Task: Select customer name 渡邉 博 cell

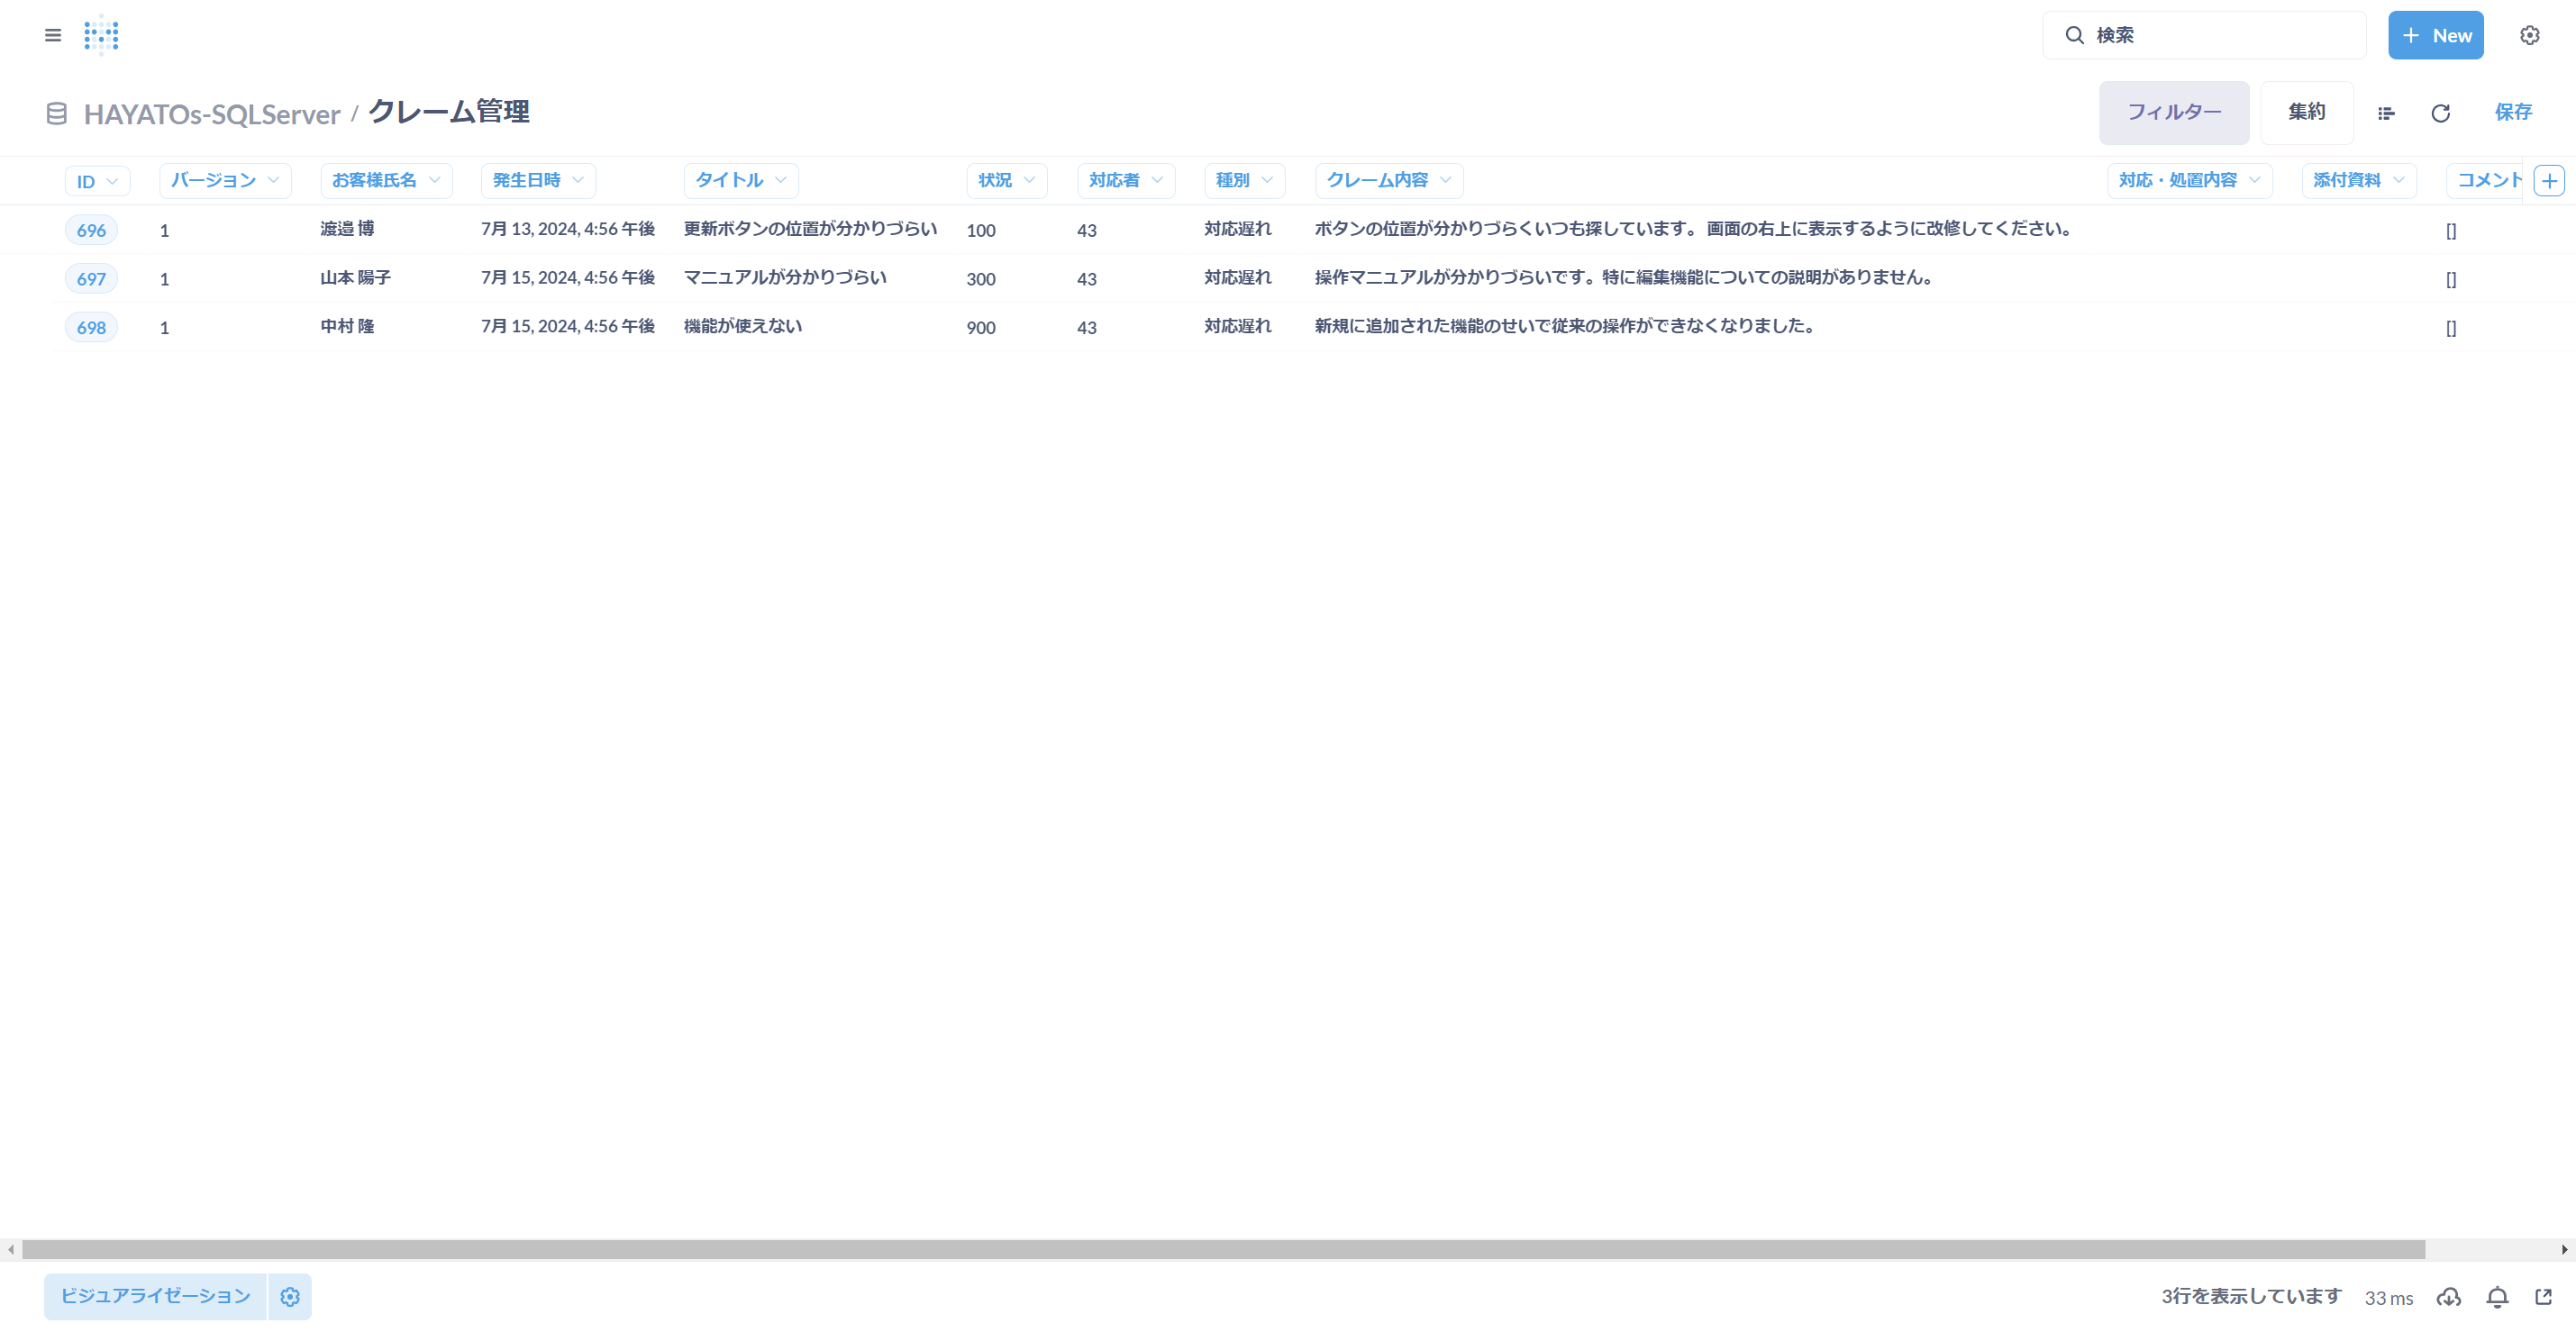Action: [347, 229]
